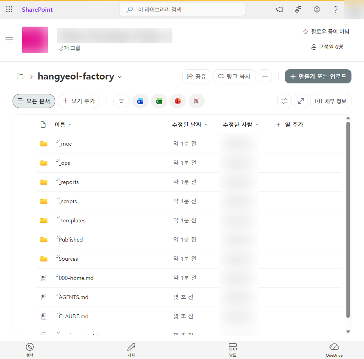Go to library root folder icon
The height and width of the screenshot is (359, 364).
tap(20, 76)
